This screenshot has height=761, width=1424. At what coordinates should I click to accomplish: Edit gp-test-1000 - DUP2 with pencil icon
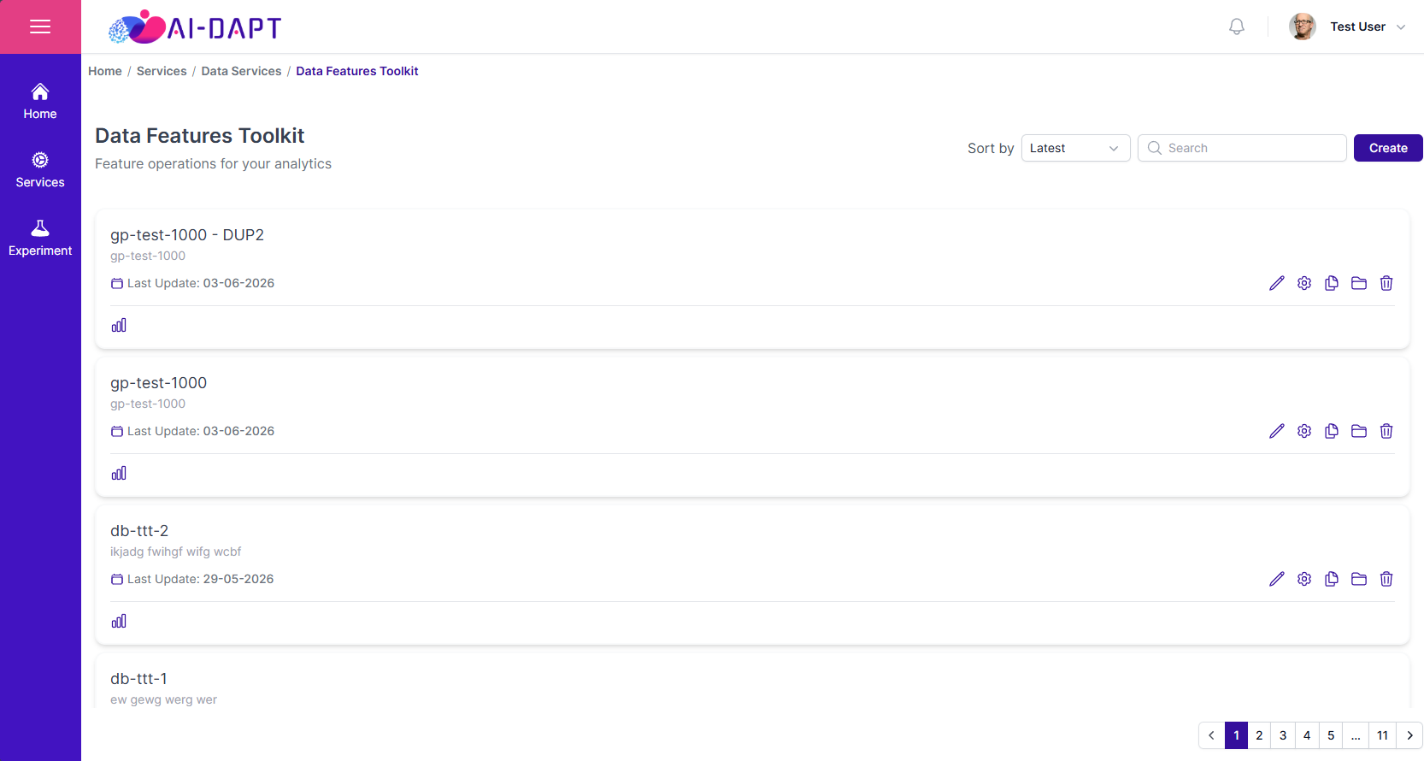[x=1277, y=283]
